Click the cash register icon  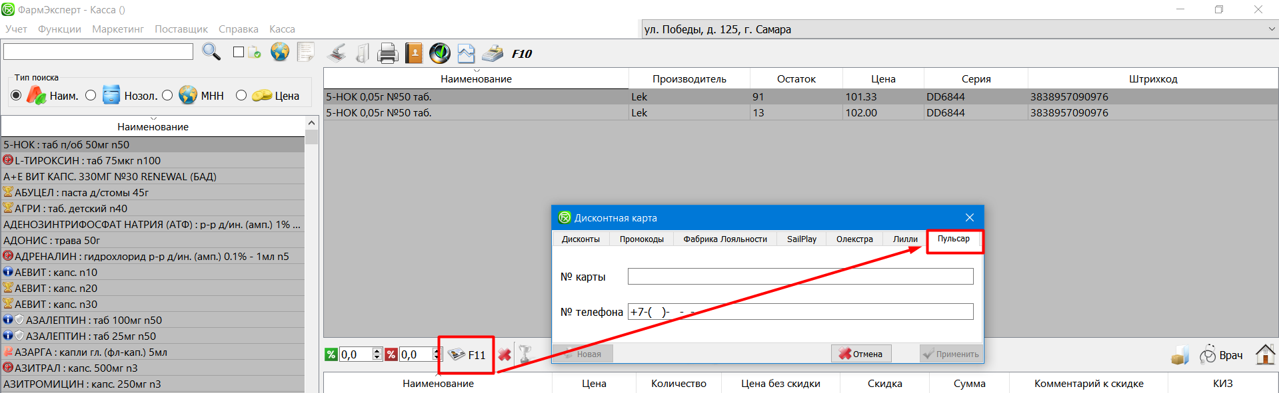pyautogui.click(x=493, y=53)
